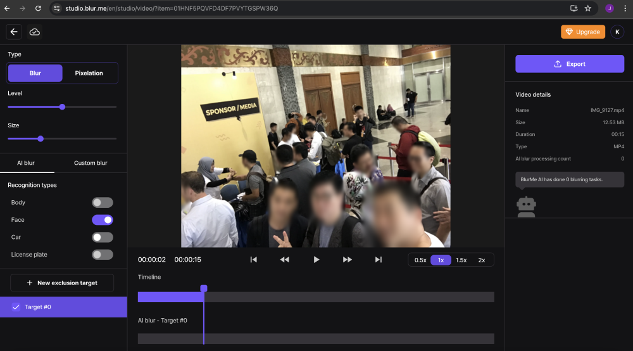
Task: Click the current time 00:00:02 text
Action: (x=152, y=260)
